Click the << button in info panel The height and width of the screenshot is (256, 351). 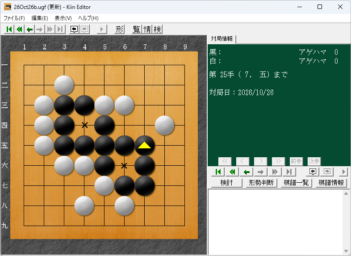(225, 161)
